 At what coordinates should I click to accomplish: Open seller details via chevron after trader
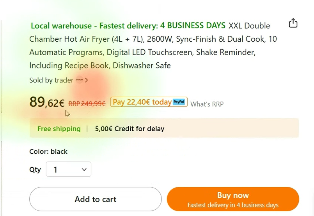(x=87, y=80)
